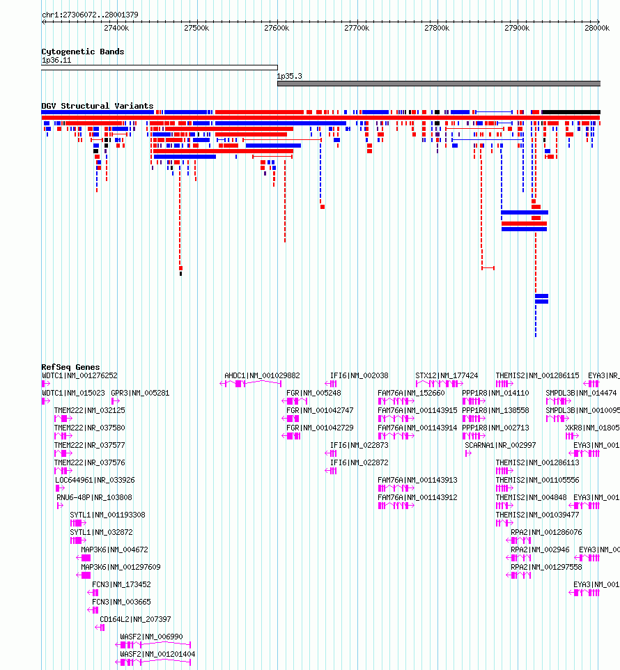Open THEMIS2|NM_001286115 transcript label
This screenshot has width=620, height=670.
point(538,375)
